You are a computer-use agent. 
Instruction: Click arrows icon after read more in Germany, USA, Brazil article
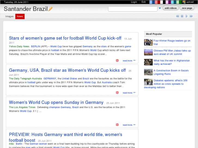(135, 93)
